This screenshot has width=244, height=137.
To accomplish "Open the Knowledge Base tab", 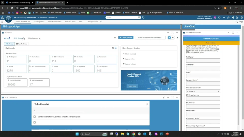I will point(39,22).
